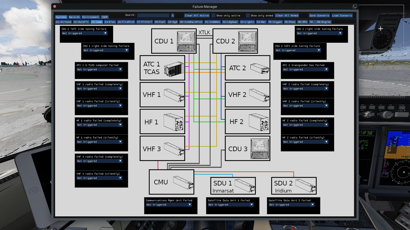Open VHF 3 radio failed (completely) dropdown

pos(99,161)
